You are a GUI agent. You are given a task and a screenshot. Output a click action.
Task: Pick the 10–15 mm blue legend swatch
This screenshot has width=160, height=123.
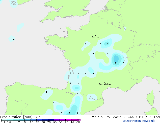33,120
